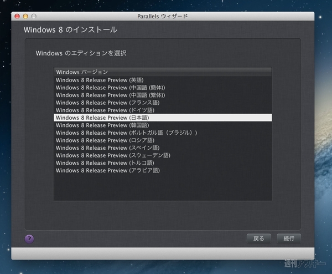Select Windows 8 Release Preview (韓国語)
This screenshot has width=332, height=274.
(163, 125)
